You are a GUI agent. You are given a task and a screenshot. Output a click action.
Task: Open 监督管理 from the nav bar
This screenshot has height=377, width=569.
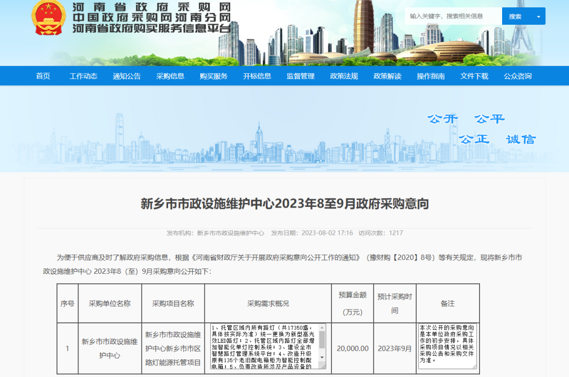coord(301,76)
